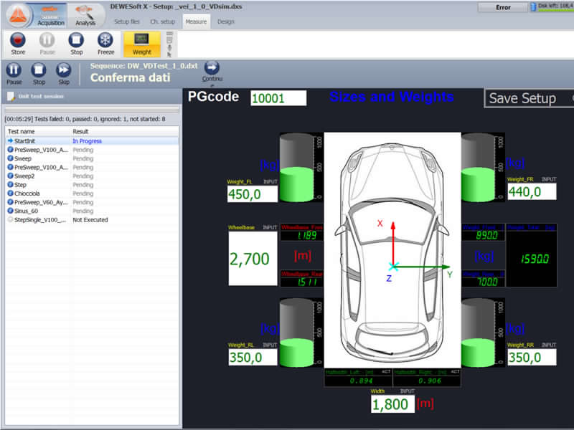This screenshot has height=430, width=574.
Task: Click the Weight_FL input value
Action: pos(252,194)
